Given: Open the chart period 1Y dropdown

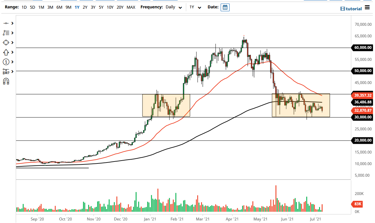Looking at the screenshot, I should pos(199,7).
